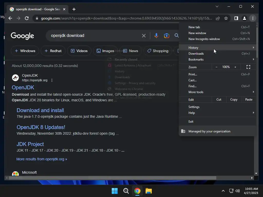Bookmark this page with star icon

(x=226, y=18)
